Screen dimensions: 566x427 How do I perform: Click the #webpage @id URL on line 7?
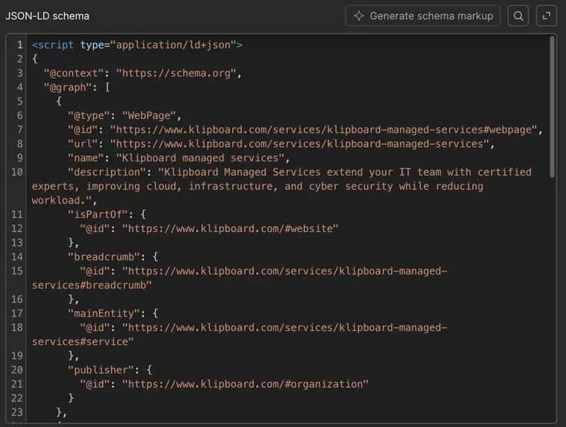324,130
